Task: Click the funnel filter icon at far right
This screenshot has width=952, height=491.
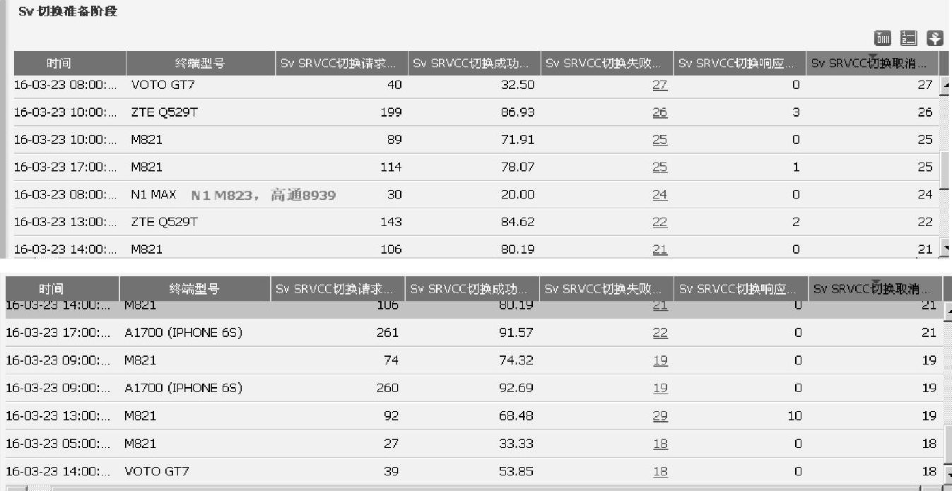Action: (935, 38)
